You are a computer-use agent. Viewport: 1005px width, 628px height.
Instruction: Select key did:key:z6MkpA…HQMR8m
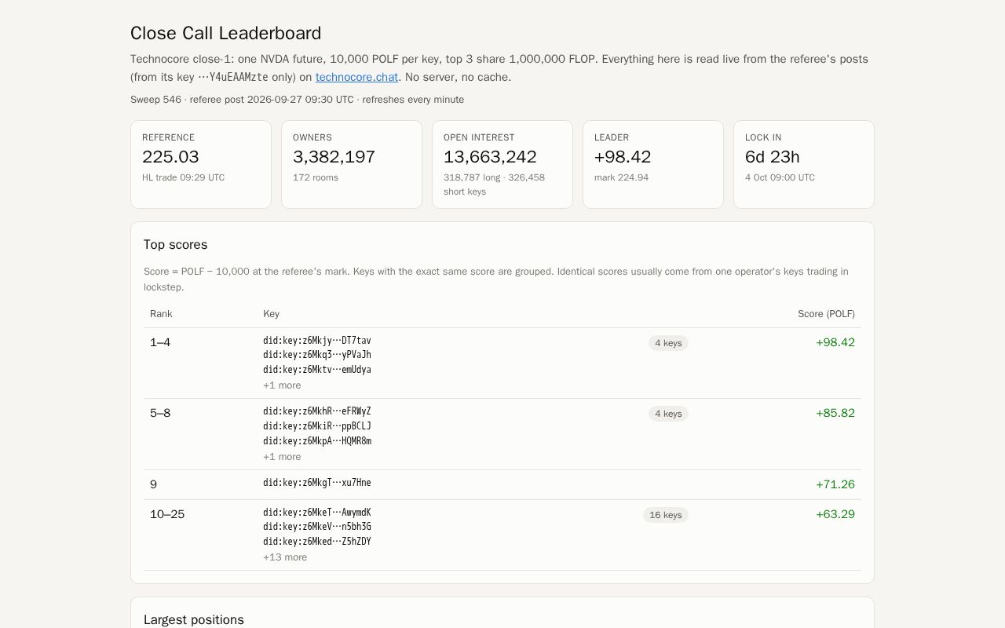tap(317, 441)
